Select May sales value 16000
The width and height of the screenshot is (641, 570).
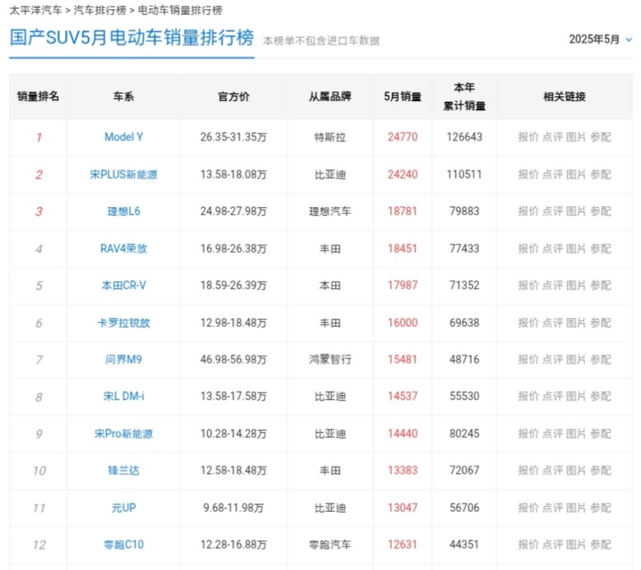pyautogui.click(x=403, y=323)
